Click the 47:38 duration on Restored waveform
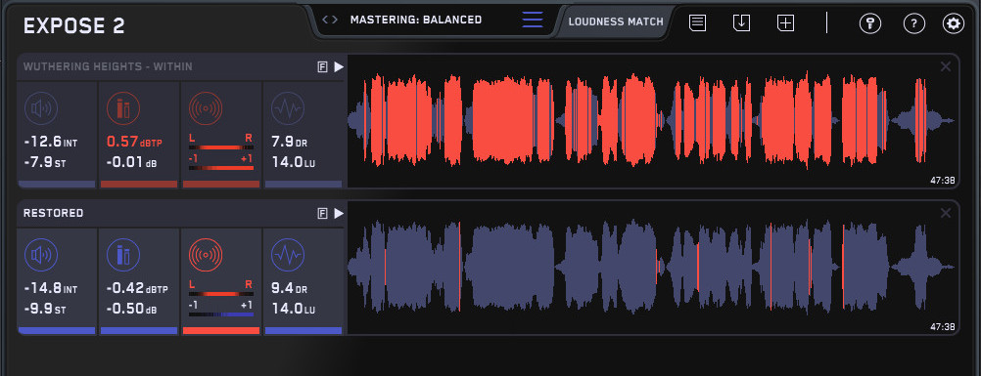 (x=942, y=326)
